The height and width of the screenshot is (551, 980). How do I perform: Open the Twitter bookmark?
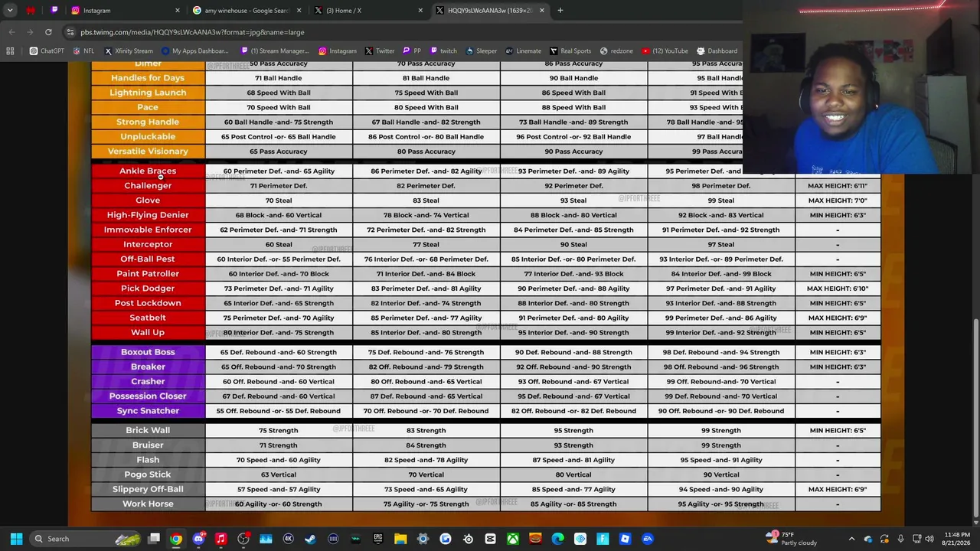click(380, 51)
